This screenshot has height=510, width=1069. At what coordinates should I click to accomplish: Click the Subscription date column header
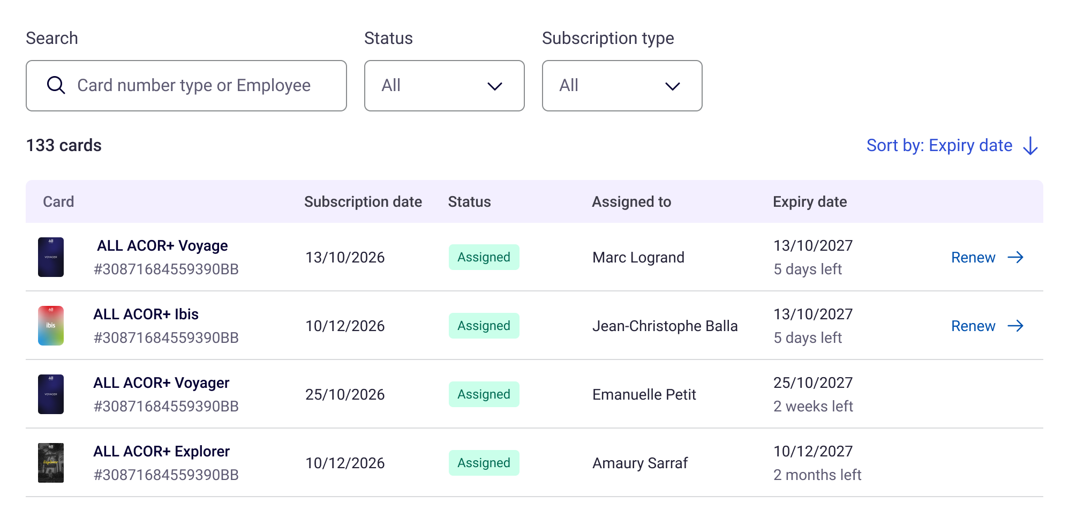click(363, 202)
